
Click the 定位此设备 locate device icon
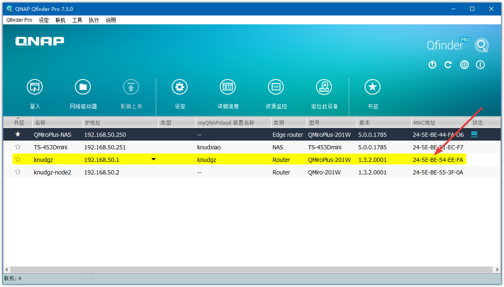point(324,87)
